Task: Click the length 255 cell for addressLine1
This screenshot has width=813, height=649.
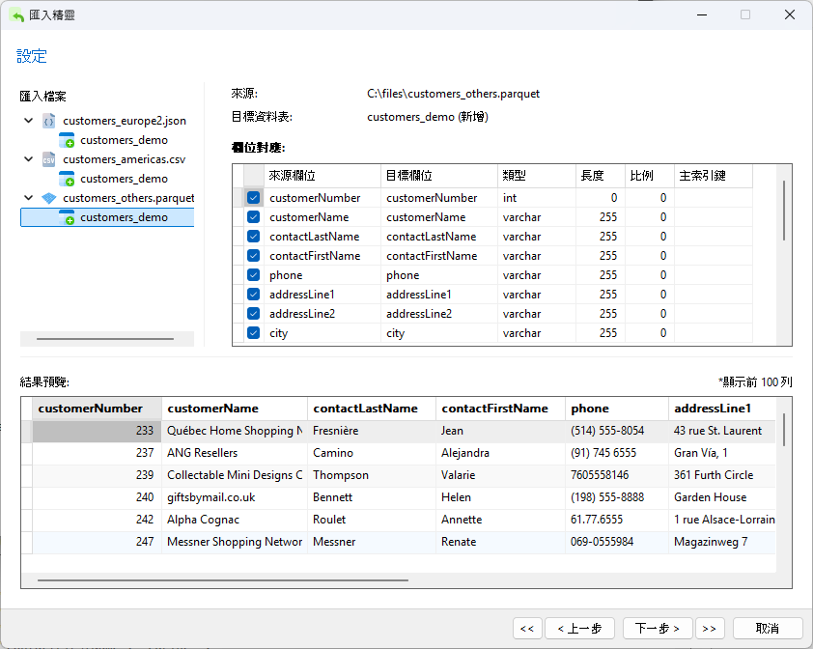Action: (601, 295)
